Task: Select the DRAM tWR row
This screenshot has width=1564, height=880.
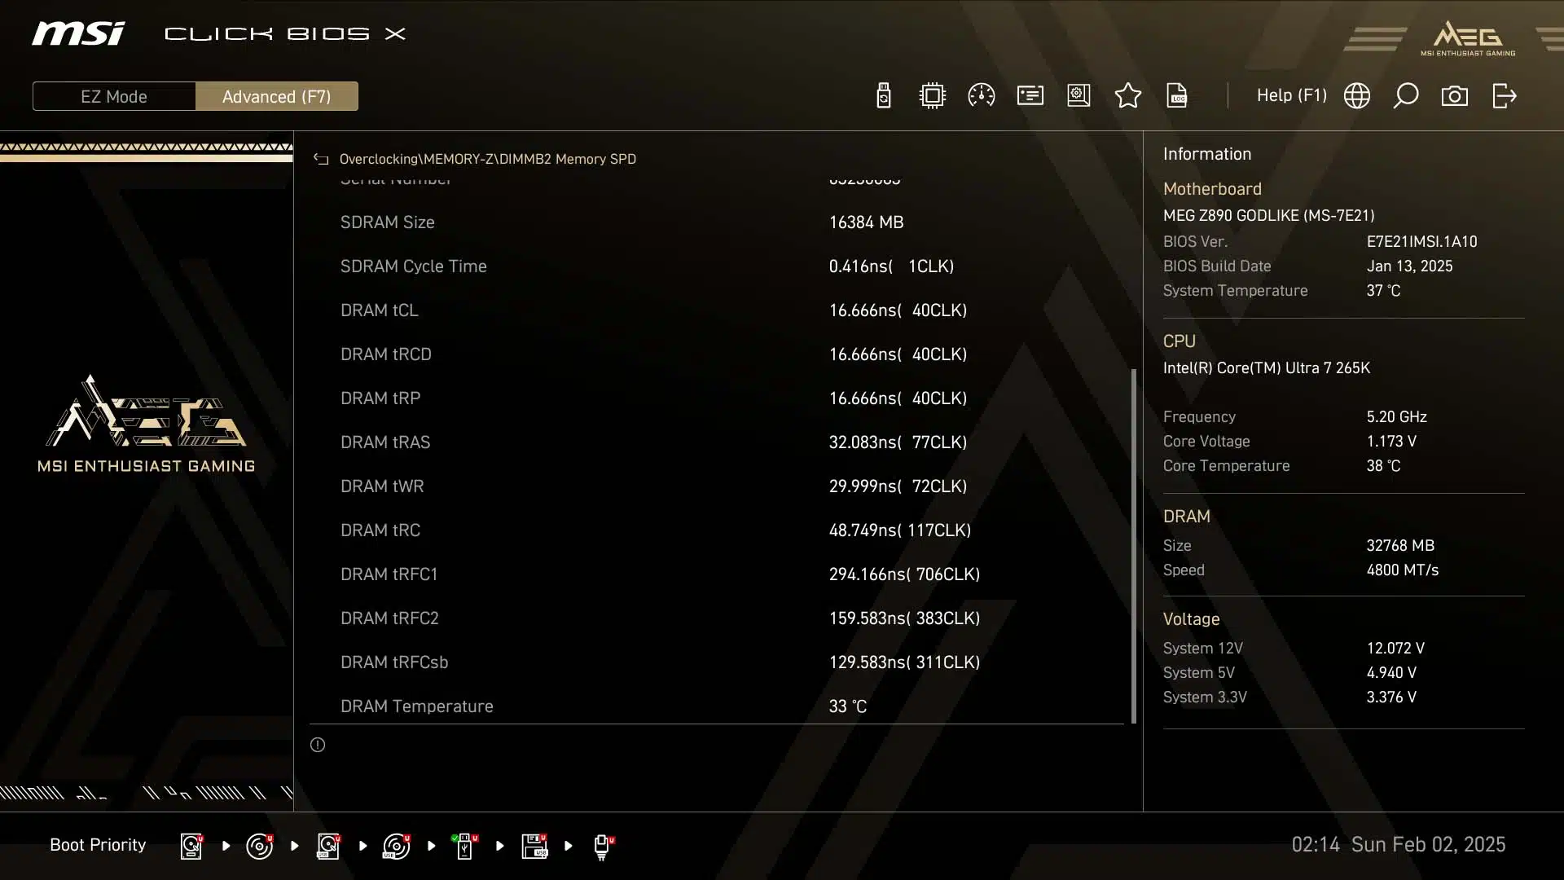Action: pyautogui.click(x=717, y=486)
